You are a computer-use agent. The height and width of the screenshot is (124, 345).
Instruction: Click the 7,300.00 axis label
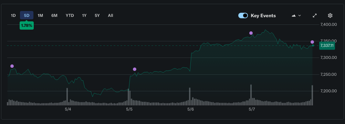click(329, 58)
